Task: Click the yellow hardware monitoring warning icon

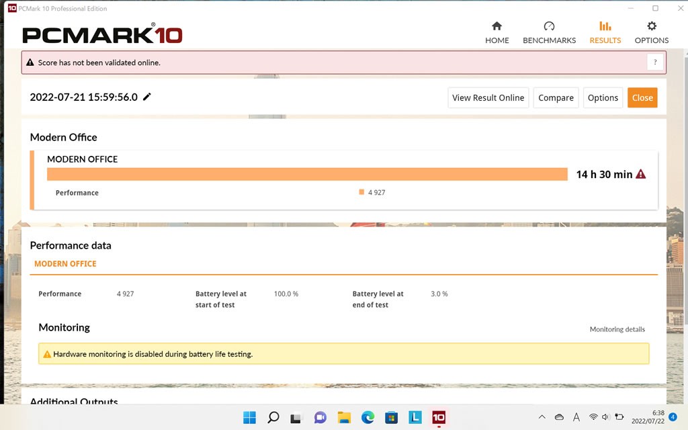Action: point(47,354)
